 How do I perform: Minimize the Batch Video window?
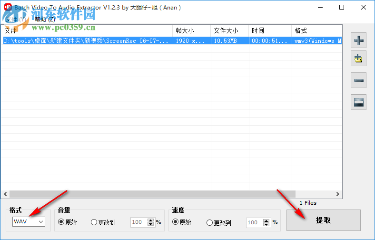(320, 8)
